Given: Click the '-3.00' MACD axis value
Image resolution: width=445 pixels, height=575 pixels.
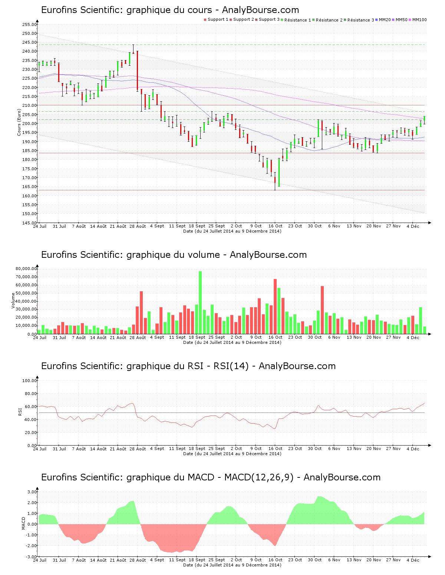Looking at the screenshot, I should coord(31,557).
